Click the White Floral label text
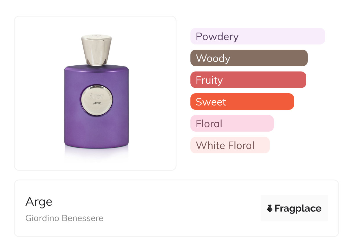 tap(225, 146)
